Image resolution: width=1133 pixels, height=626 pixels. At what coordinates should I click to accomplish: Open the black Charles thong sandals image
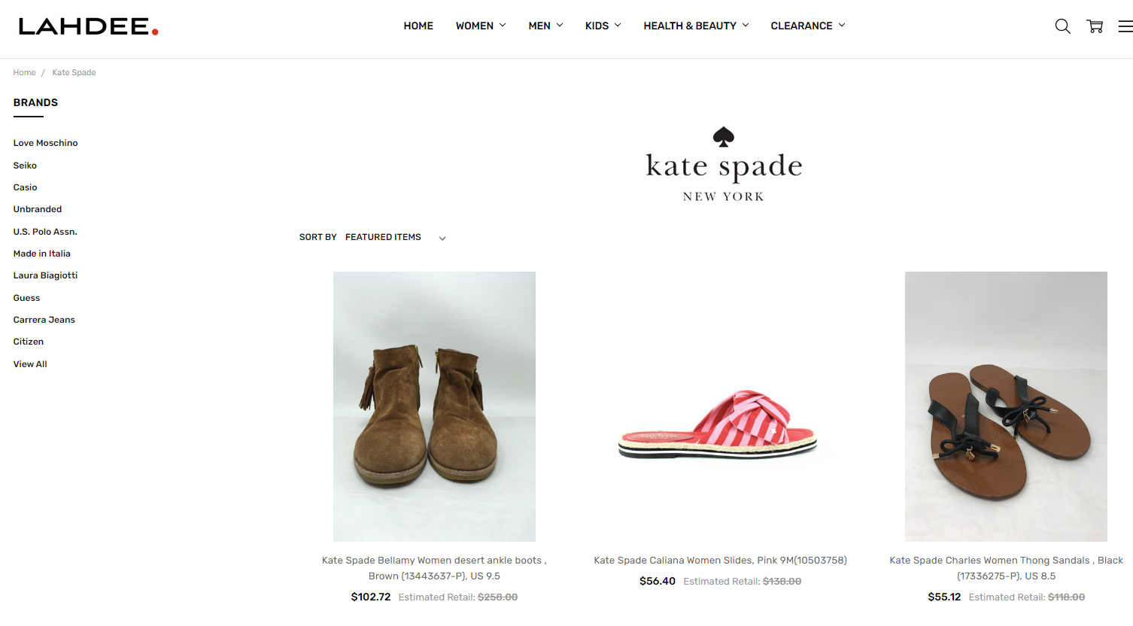pos(1006,406)
